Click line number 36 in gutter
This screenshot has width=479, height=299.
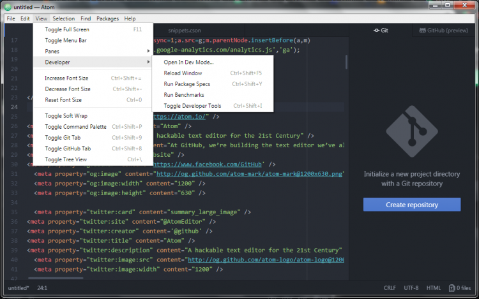(14, 222)
